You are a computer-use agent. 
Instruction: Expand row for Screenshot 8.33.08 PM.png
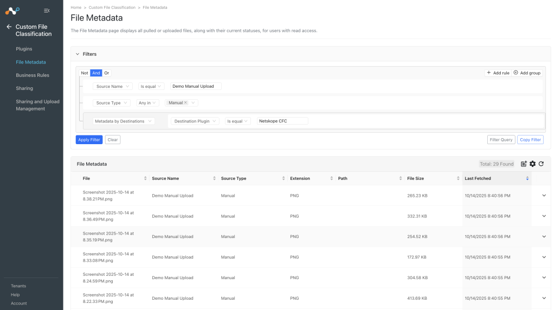click(544, 257)
